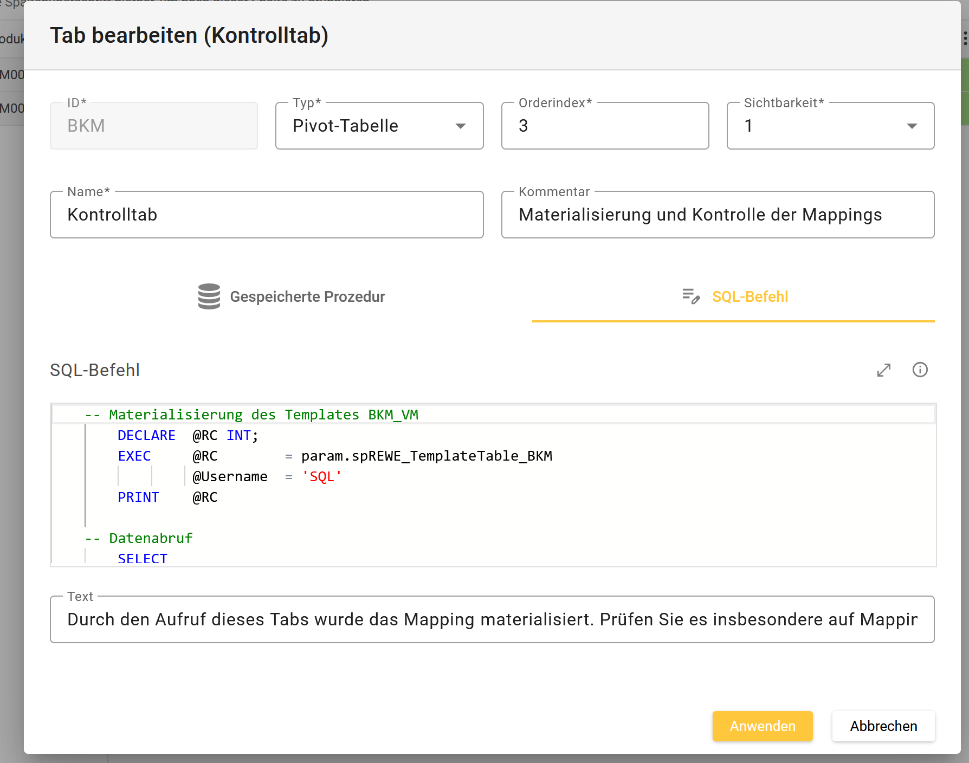969x763 pixels.
Task: Click the Kommentar text field
Action: 718,215
